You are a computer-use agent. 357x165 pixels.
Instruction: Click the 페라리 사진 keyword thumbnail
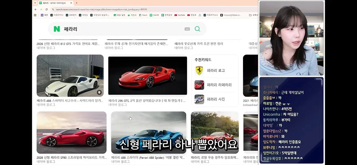(199, 99)
